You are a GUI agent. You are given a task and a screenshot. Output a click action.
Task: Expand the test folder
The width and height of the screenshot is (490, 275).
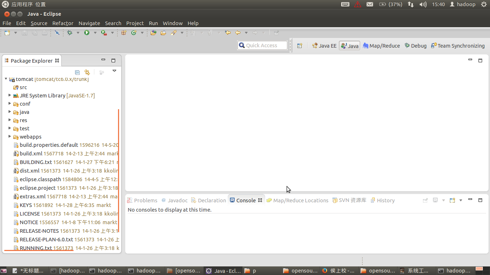10,128
